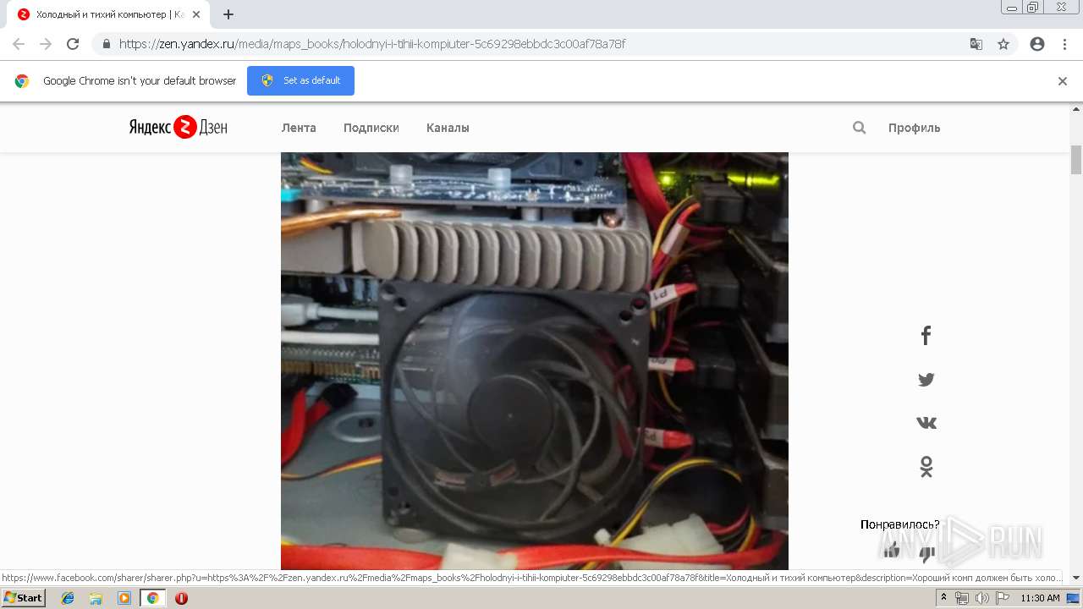Select Chrome taskbar button
This screenshot has width=1083, height=609.
coord(152,598)
